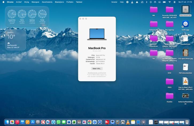
Task: Open VLC media player in Dock
Action: coord(128,122)
